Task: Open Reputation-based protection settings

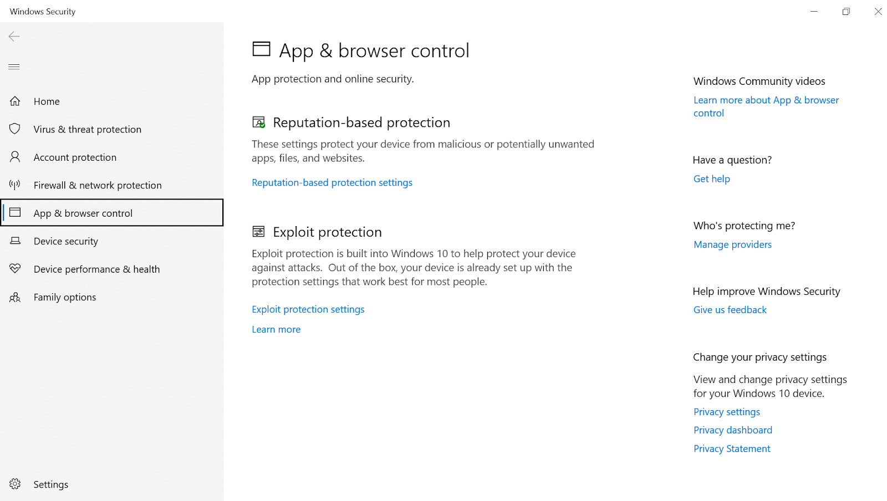Action: tap(332, 182)
